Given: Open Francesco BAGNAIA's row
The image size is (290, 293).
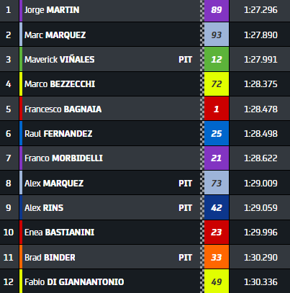Looking at the screenshot, I should 145,109.
